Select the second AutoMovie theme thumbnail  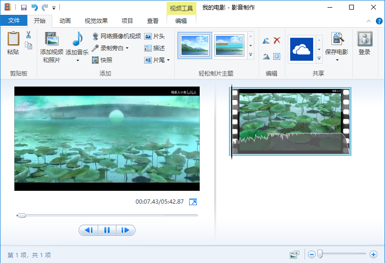coord(229,45)
